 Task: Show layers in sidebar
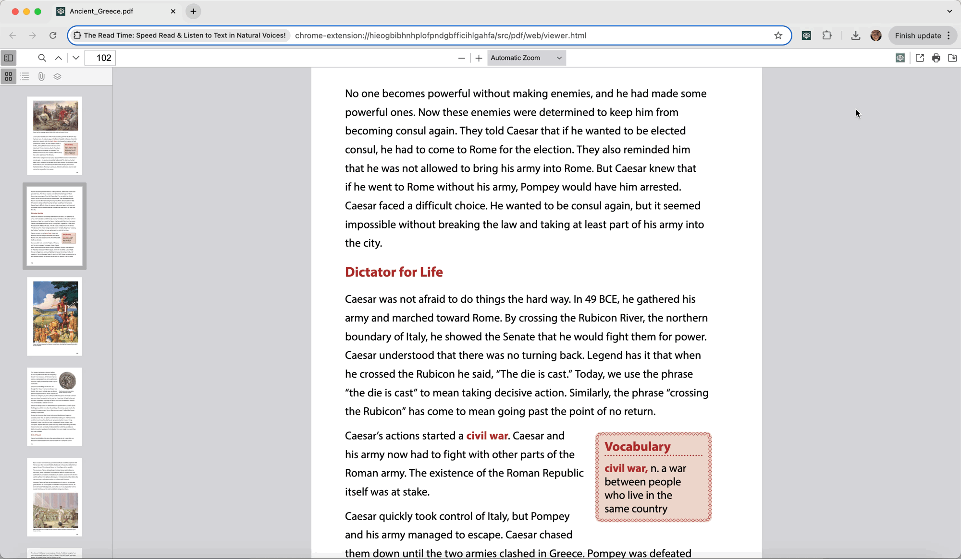[58, 76]
